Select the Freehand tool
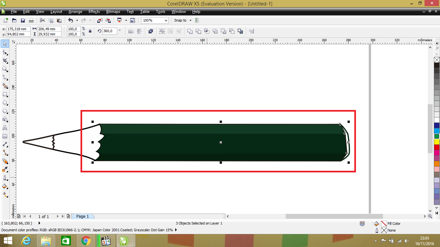Screen dimensions: 440x247 5,77
